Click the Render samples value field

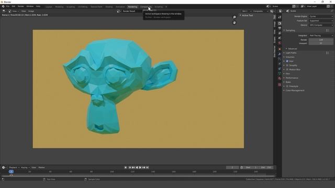pyautogui.click(x=321, y=40)
